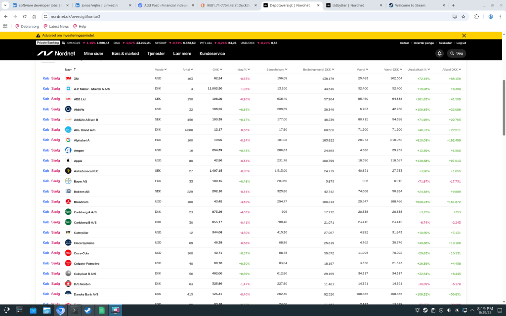
Task: Sort table by GAK column
Action: 217,70
